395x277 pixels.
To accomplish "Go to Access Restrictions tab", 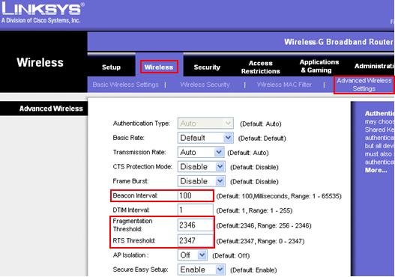I will 261,67.
